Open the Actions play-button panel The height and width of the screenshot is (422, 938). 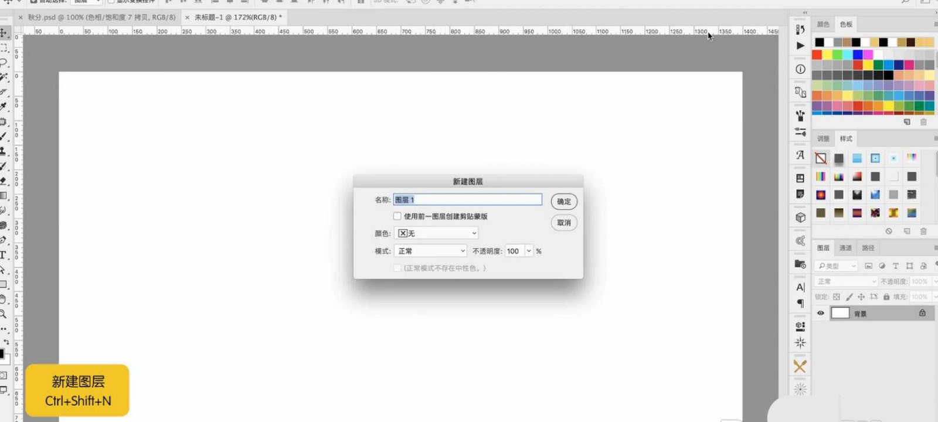click(x=800, y=45)
